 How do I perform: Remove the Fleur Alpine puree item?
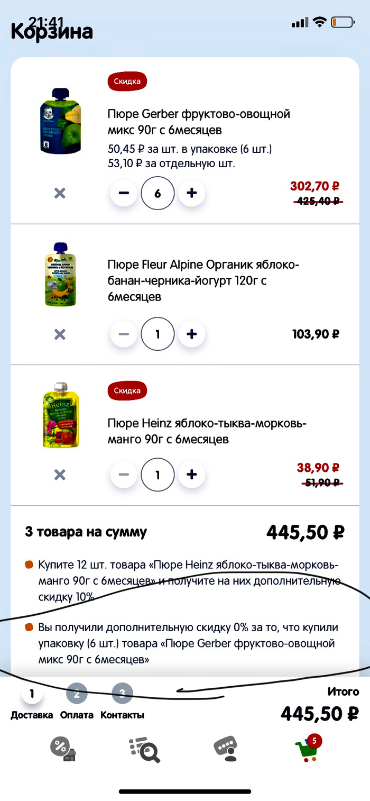click(60, 334)
